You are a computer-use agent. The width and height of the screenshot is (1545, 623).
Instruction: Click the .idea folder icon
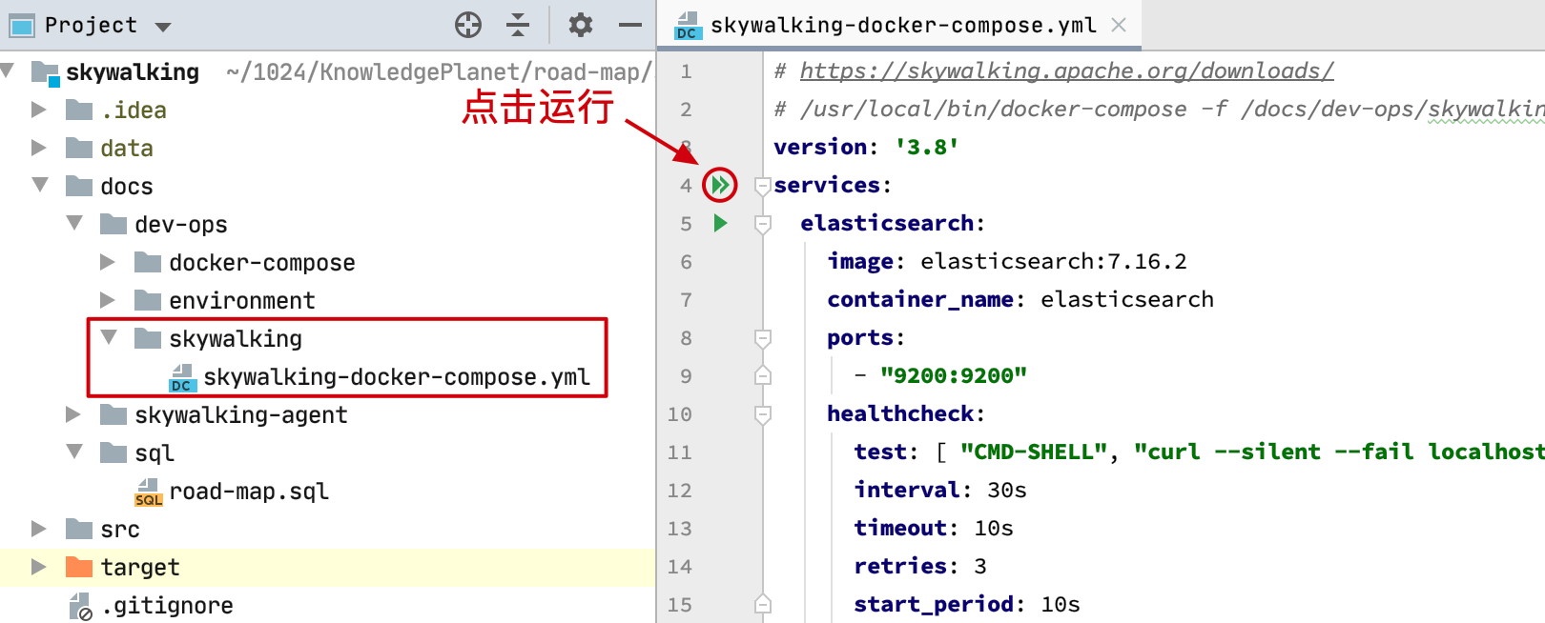point(79,111)
